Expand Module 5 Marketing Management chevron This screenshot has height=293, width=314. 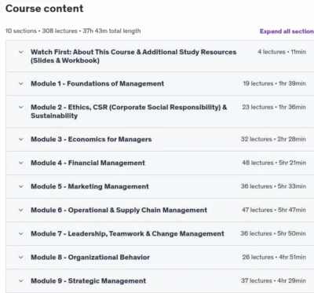tap(21, 186)
